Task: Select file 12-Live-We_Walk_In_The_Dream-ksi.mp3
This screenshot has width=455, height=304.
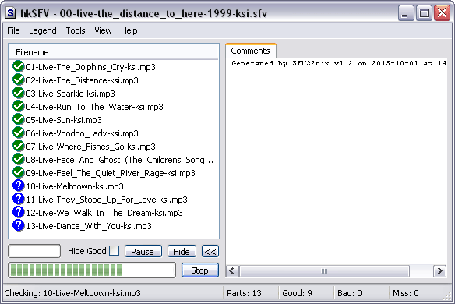Action: (x=104, y=213)
